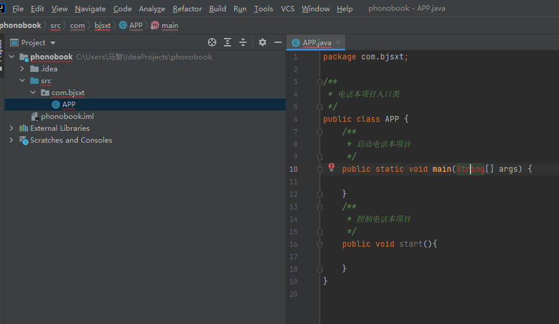
Task: Click the Collapse All icon in Project panel
Action: click(x=243, y=42)
